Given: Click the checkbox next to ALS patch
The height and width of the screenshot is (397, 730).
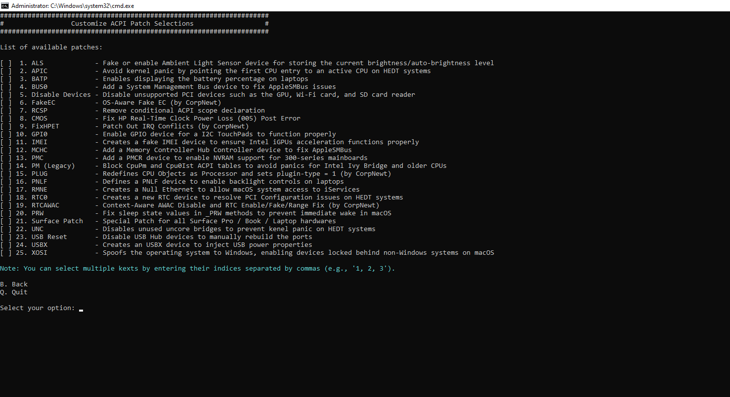Looking at the screenshot, I should pos(6,63).
